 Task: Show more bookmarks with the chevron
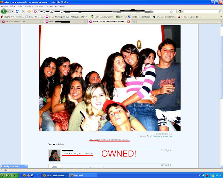point(221,17)
